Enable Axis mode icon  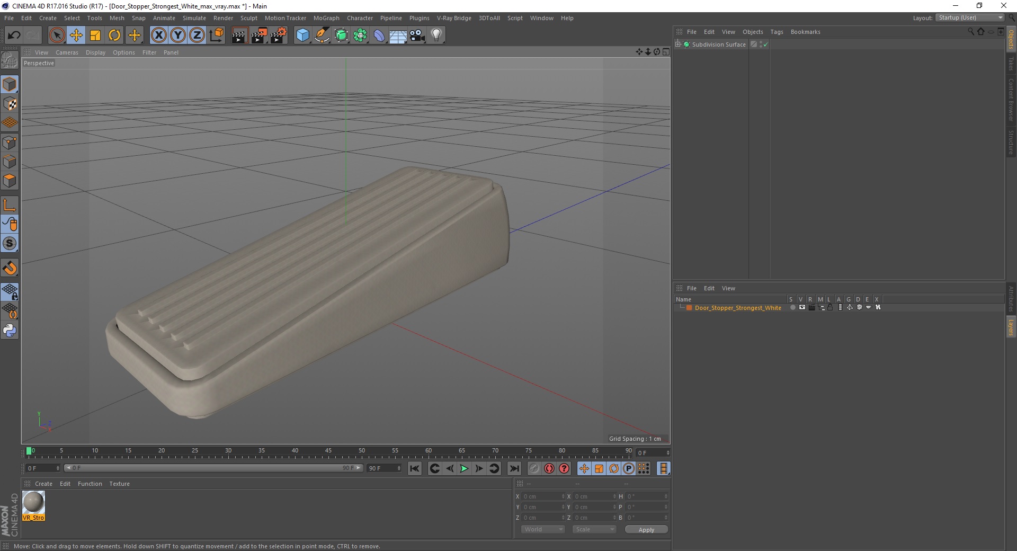pos(10,205)
